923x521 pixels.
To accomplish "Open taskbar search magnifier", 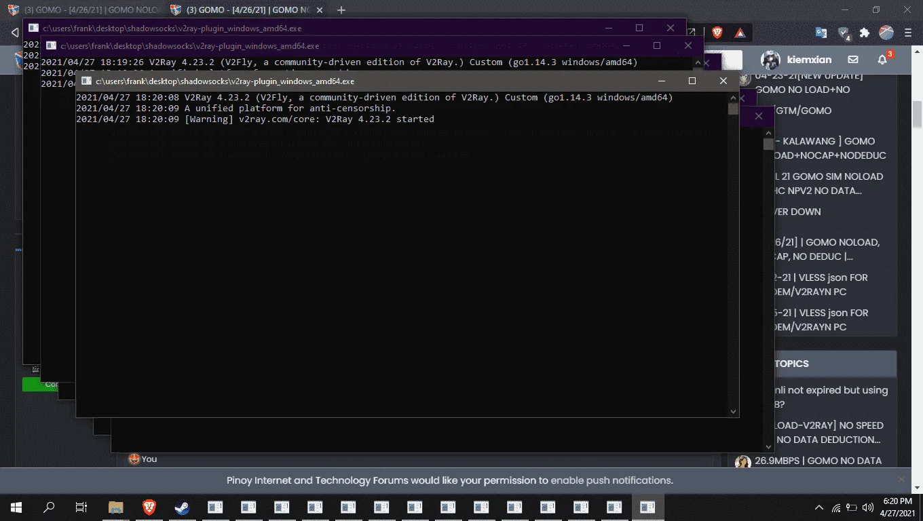I will pyautogui.click(x=49, y=507).
